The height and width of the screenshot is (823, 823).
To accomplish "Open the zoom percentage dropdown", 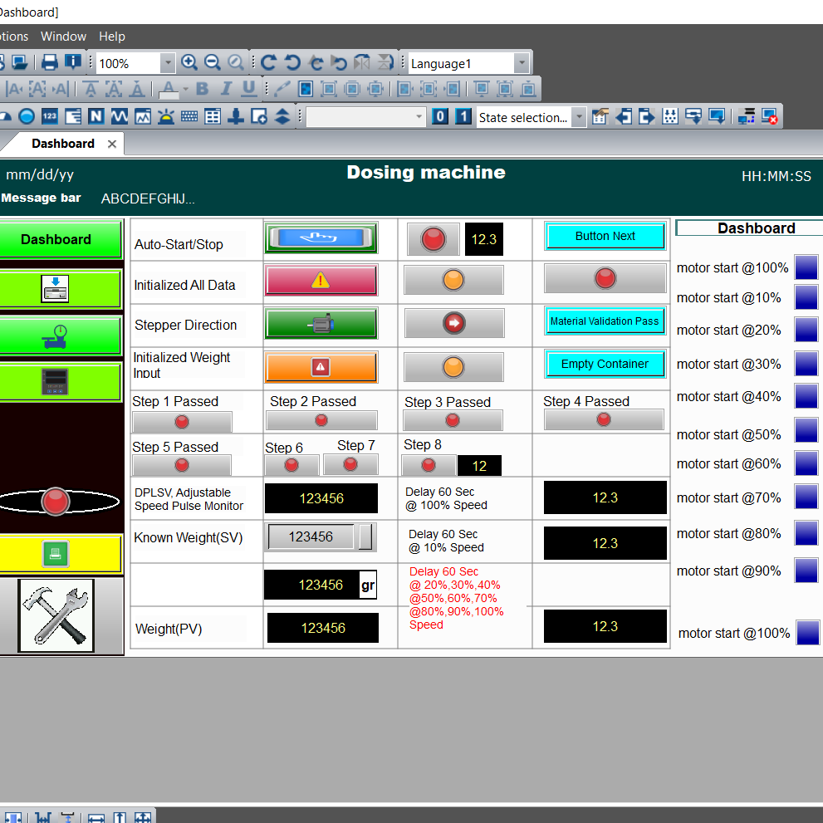I will (168, 62).
